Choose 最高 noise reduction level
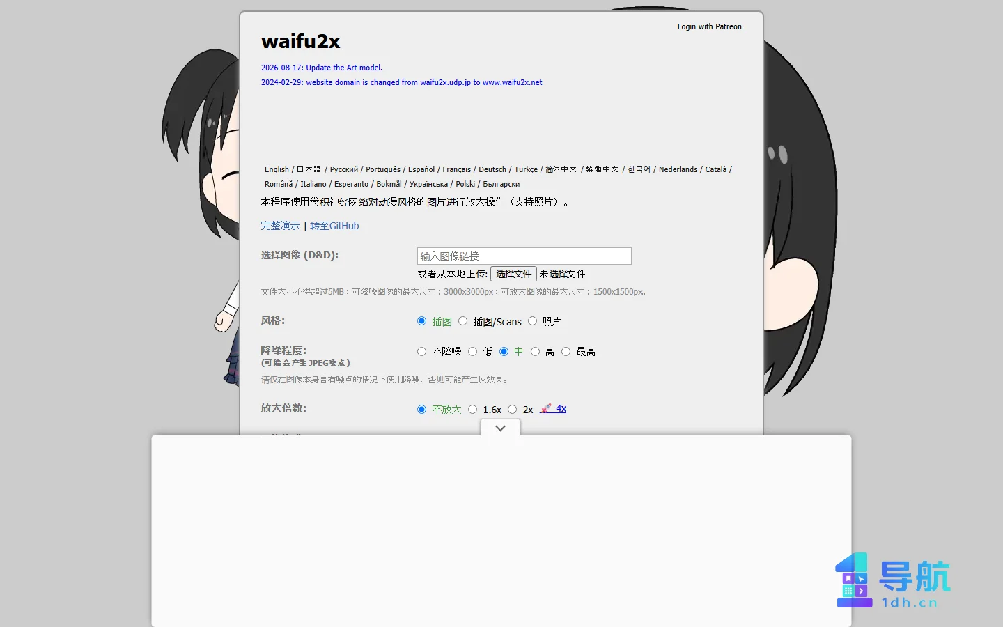Screen dimensions: 1003x627 (x=566, y=352)
